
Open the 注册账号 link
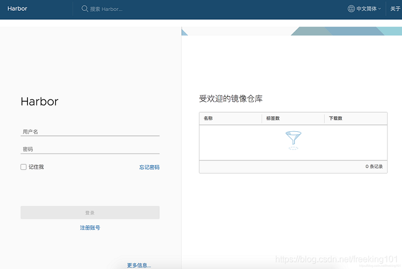pyautogui.click(x=90, y=228)
